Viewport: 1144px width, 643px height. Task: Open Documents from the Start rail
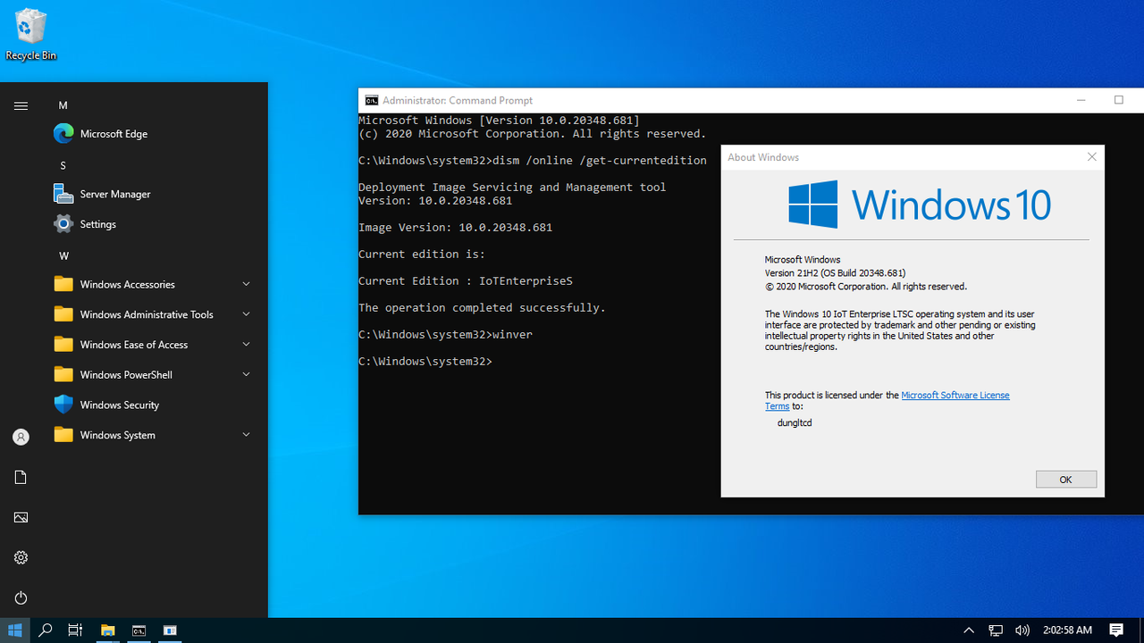click(21, 477)
